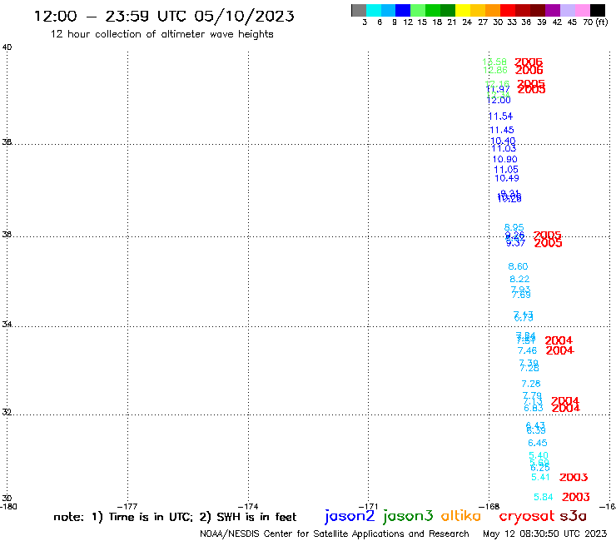616x541 pixels.
Task: Click the red 2004 time label beside 7.46
Action: point(560,350)
